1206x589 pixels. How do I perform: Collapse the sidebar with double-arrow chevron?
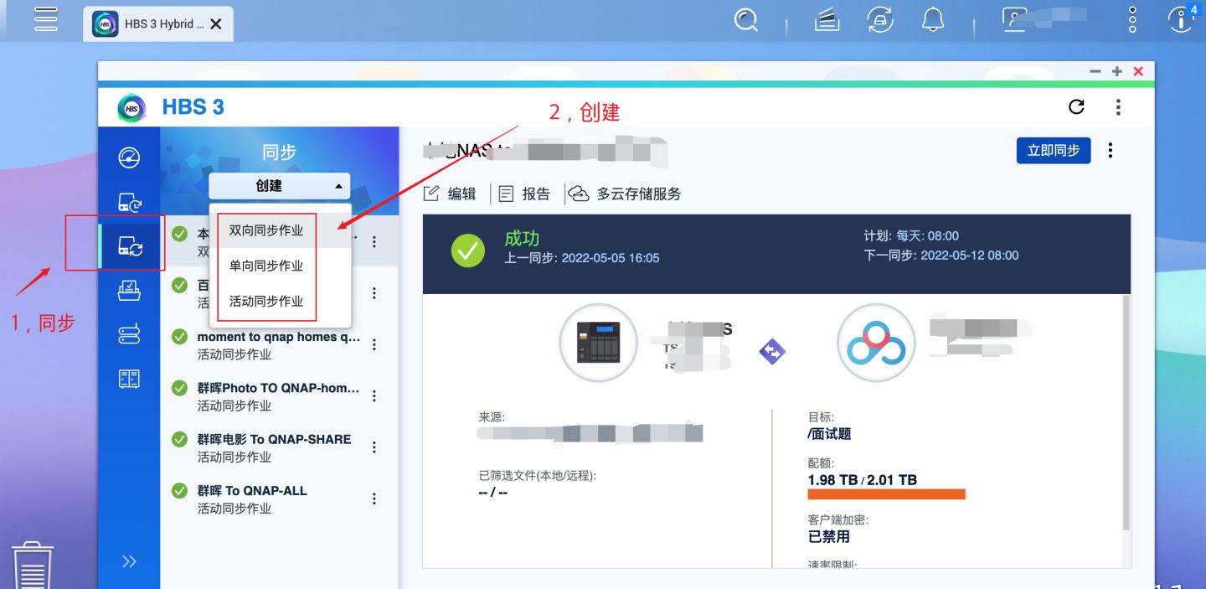[130, 561]
